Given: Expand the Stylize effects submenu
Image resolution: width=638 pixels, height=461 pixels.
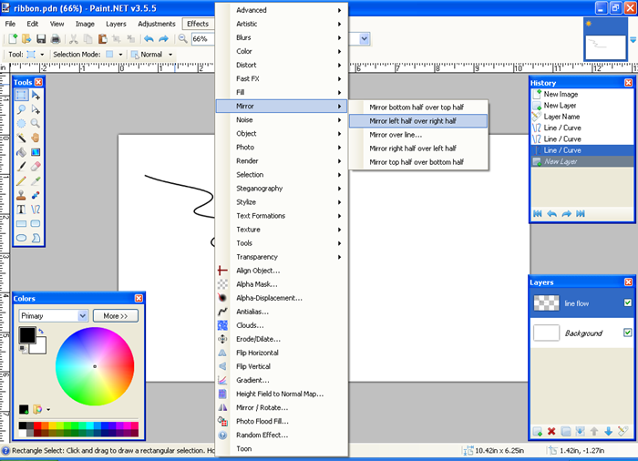Looking at the screenshot, I should 282,202.
